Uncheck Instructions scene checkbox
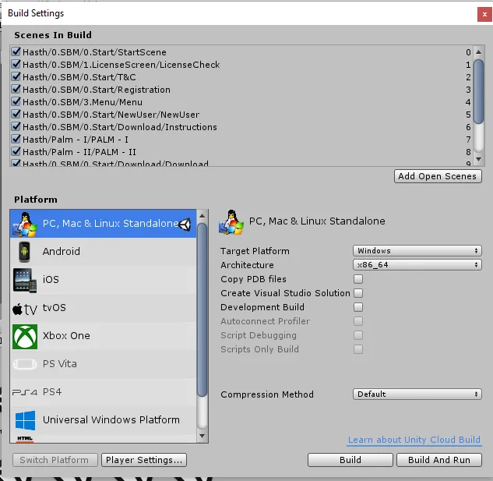Screen dimensions: 493x481 pyautogui.click(x=16, y=126)
